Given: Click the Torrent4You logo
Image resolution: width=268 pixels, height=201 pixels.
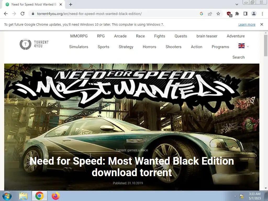Looking at the screenshot, I should 34,44.
